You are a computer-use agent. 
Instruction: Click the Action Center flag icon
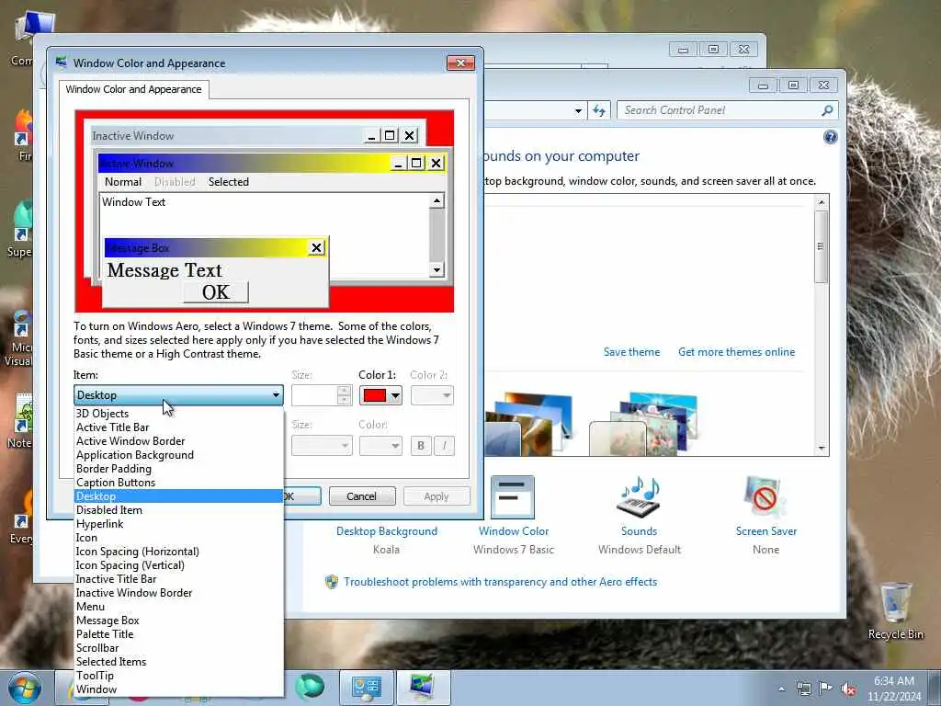point(826,689)
